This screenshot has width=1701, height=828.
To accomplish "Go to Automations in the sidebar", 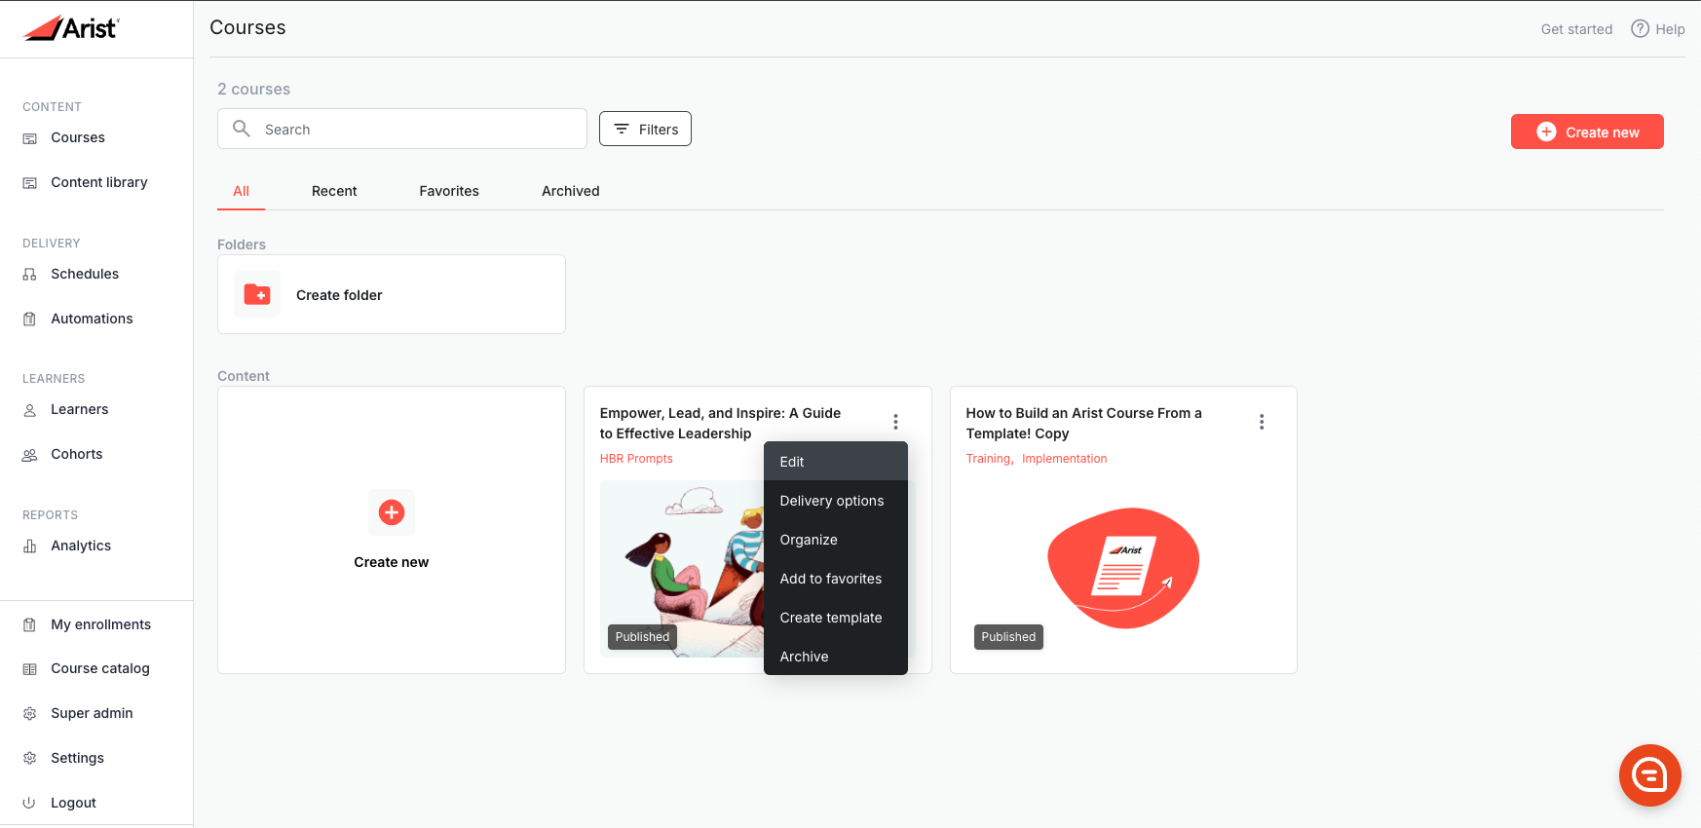I will coord(92,319).
